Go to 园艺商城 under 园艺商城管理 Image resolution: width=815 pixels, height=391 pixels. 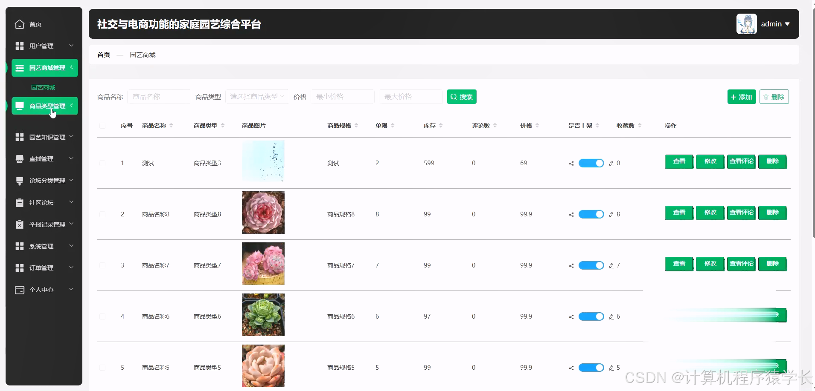(x=43, y=87)
